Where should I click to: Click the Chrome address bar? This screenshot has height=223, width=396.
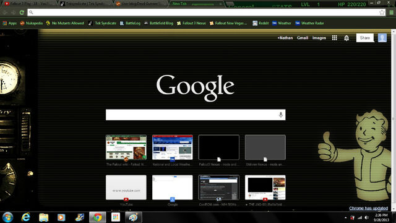(x=206, y=12)
